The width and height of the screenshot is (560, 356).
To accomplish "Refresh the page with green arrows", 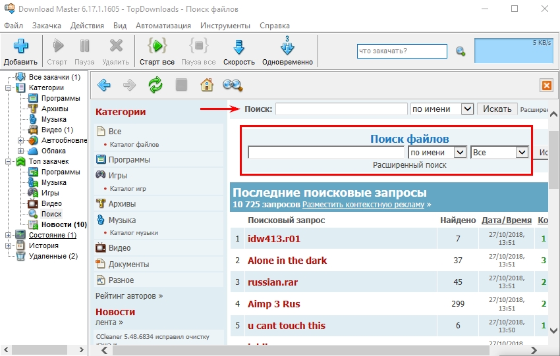I will tap(155, 85).
